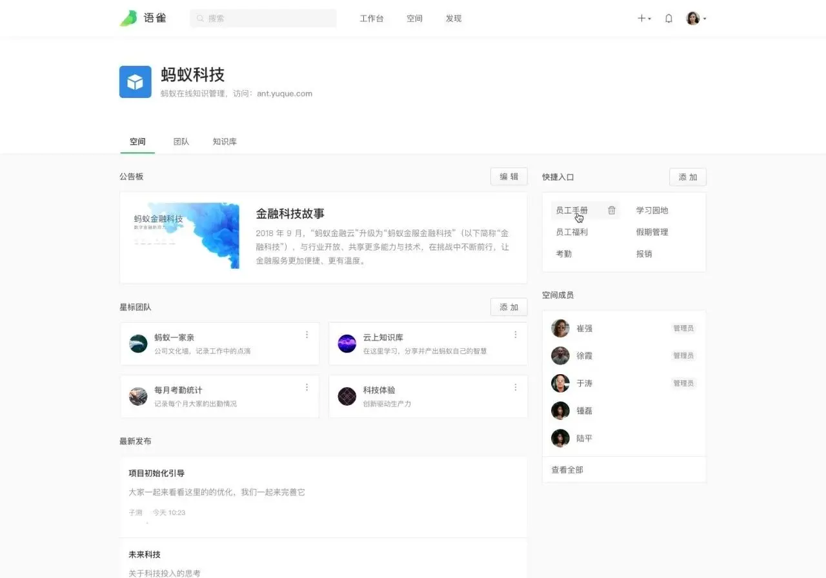The image size is (826, 578).
Task: Click 陆平's member avatar
Action: [560, 439]
